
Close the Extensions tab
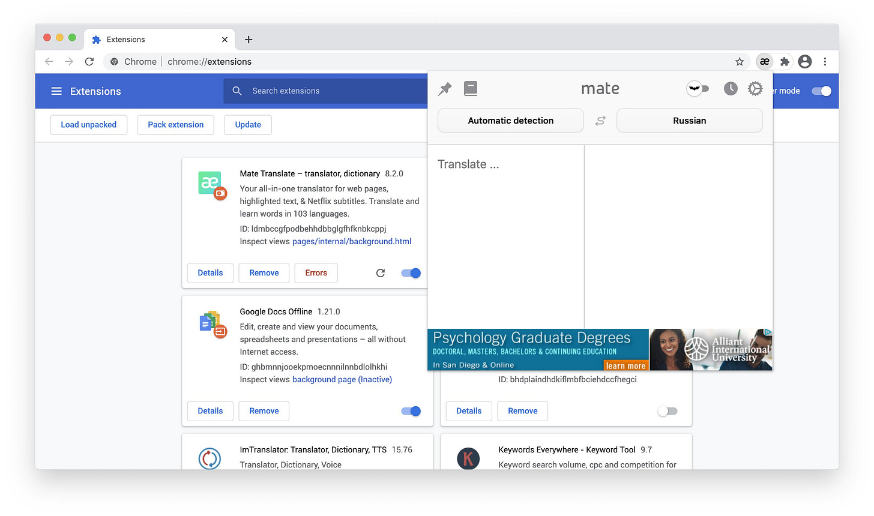pyautogui.click(x=225, y=40)
